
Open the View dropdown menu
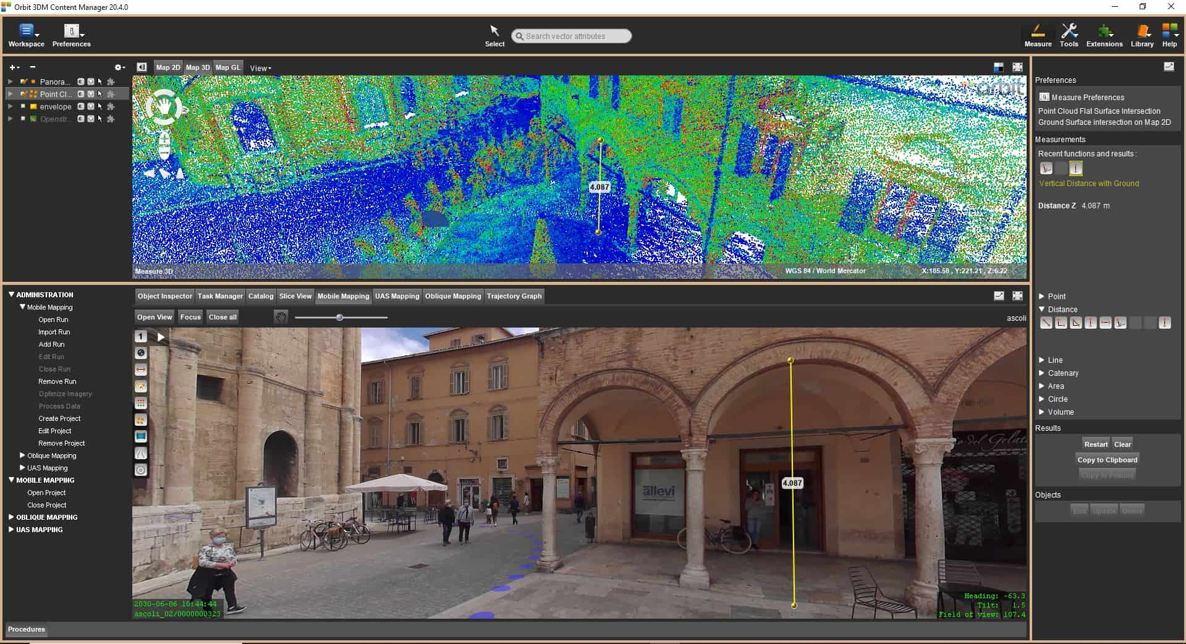[260, 68]
